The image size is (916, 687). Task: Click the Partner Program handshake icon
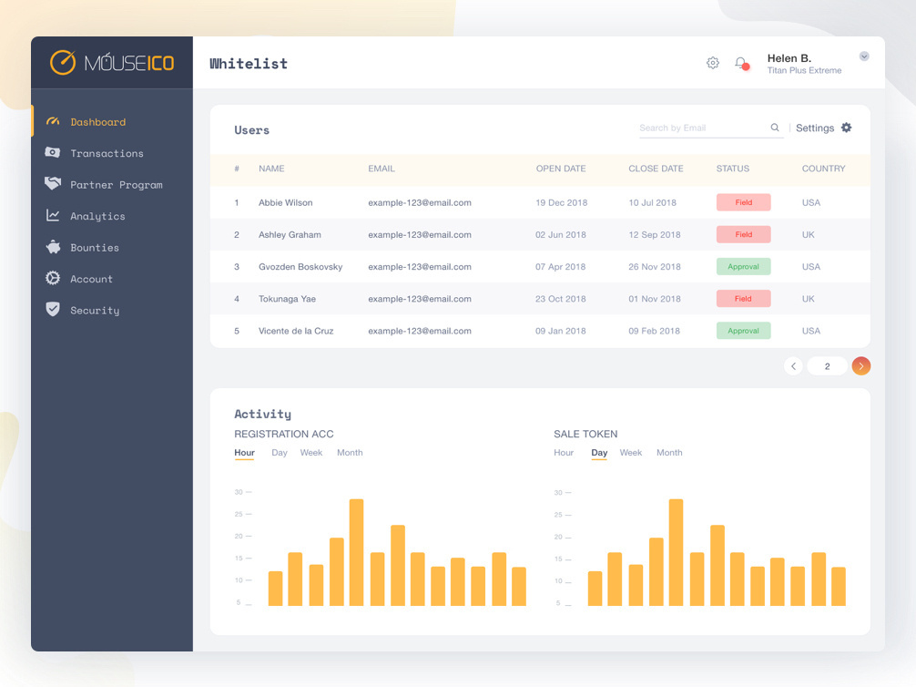coord(53,183)
